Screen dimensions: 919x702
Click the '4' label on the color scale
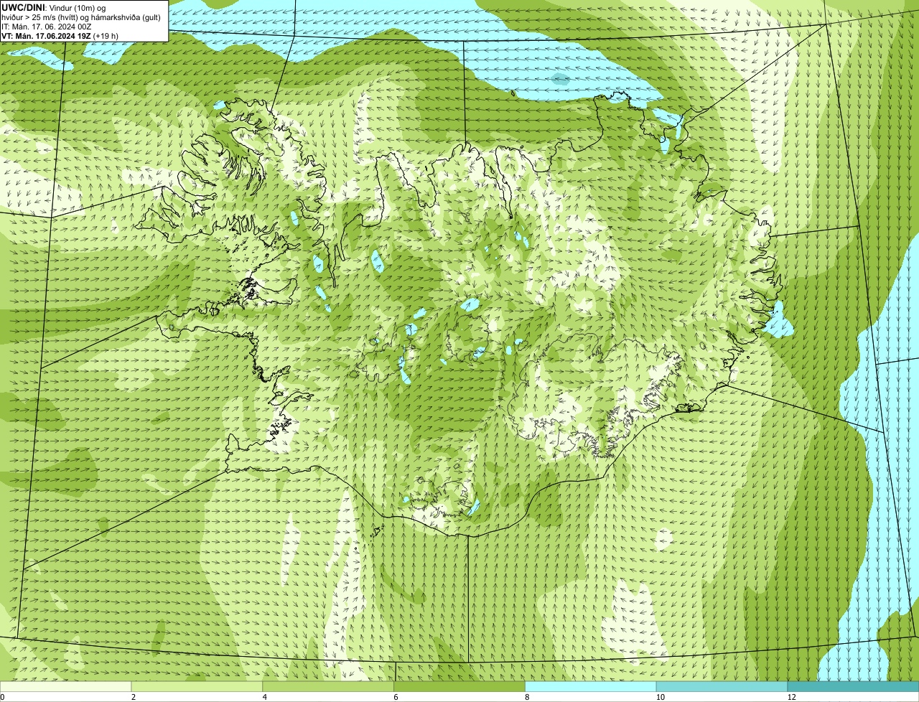tap(265, 697)
